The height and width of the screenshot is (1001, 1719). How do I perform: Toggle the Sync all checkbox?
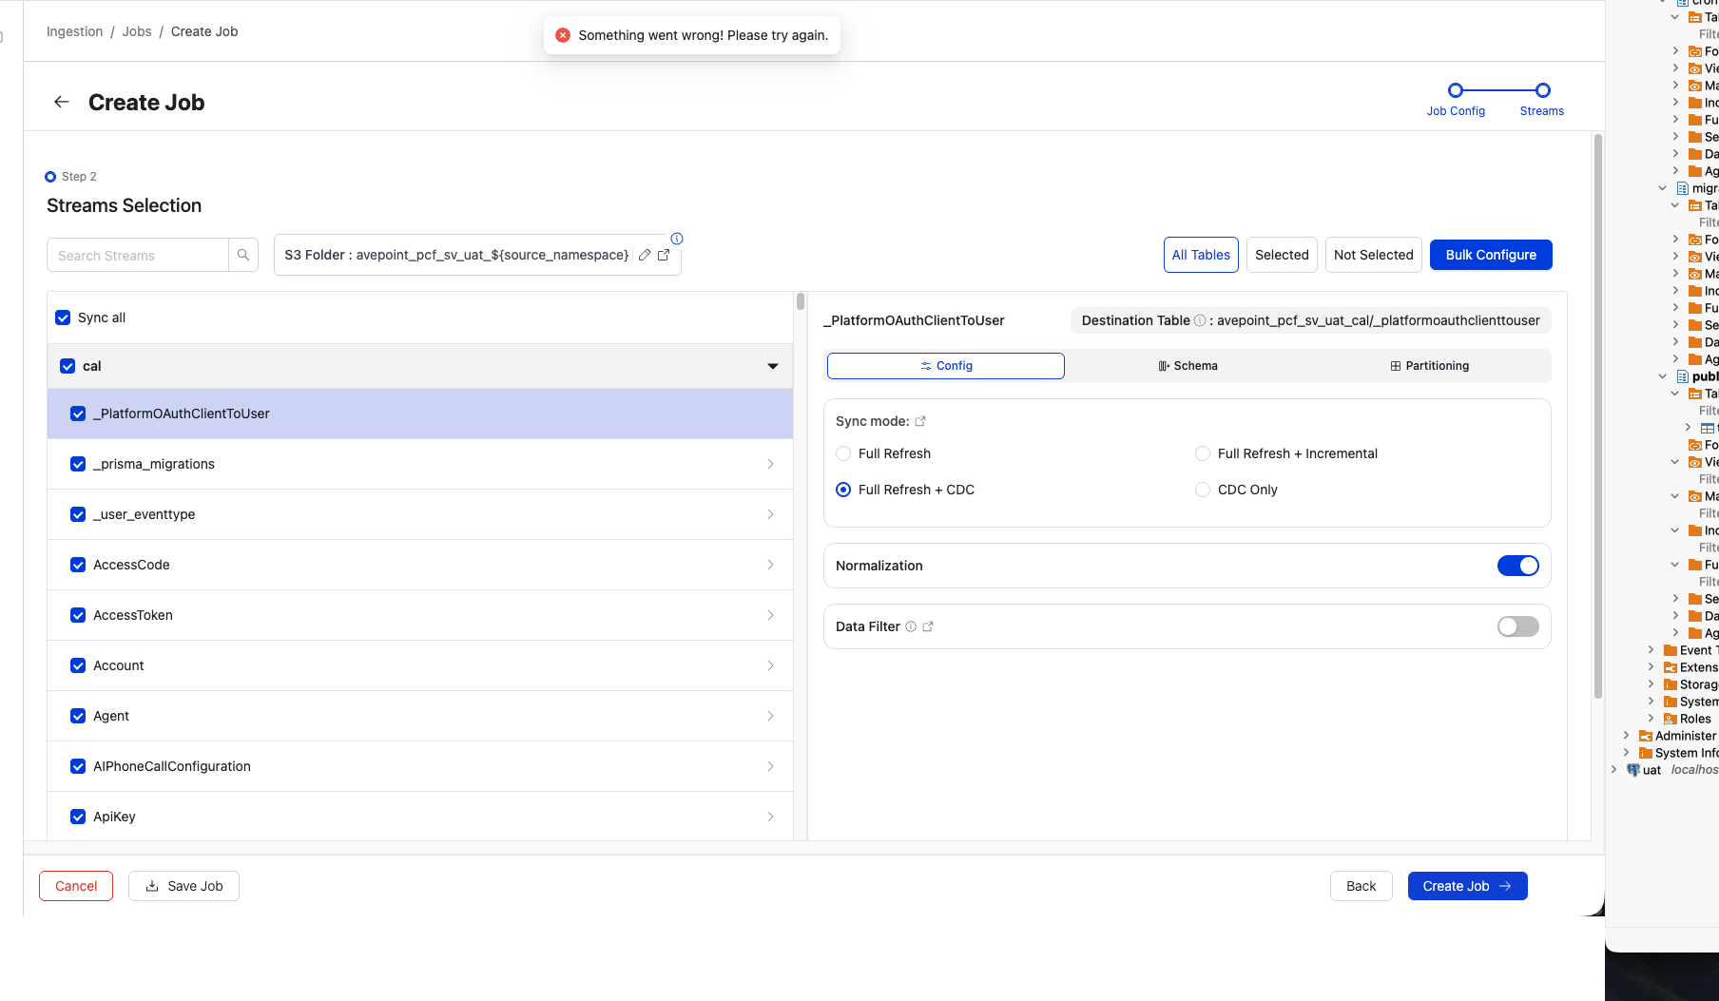click(63, 318)
